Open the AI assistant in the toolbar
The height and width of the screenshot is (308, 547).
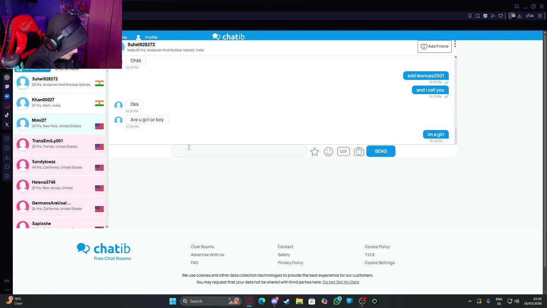(x=529, y=16)
